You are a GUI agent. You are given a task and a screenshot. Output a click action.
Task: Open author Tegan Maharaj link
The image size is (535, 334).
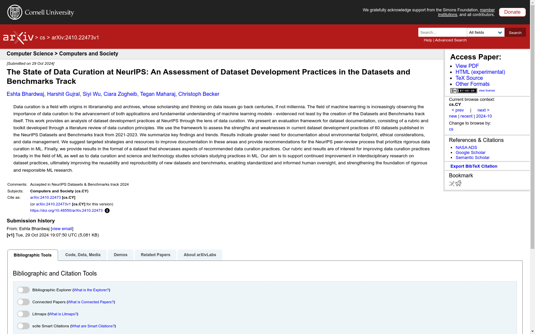point(158,94)
